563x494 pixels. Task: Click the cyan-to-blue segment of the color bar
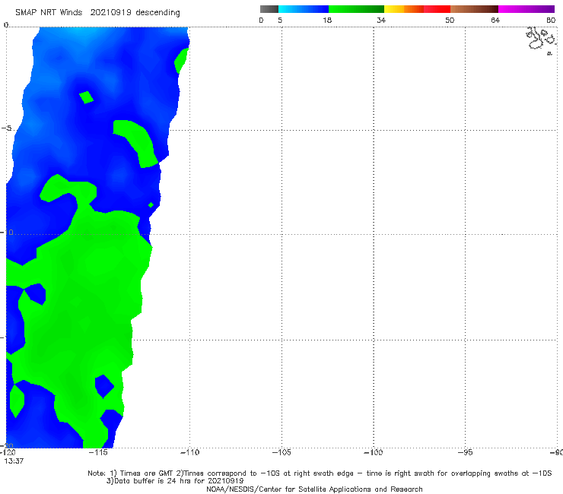[304, 9]
